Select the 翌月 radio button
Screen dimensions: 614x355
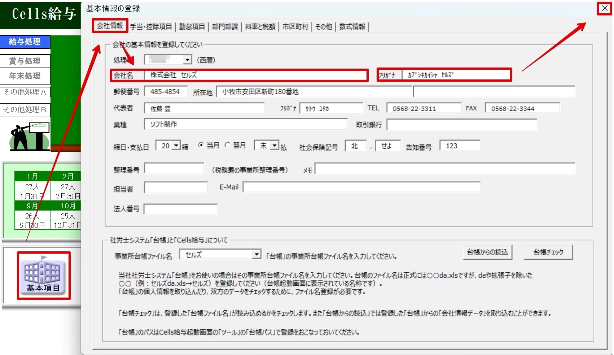tap(228, 145)
